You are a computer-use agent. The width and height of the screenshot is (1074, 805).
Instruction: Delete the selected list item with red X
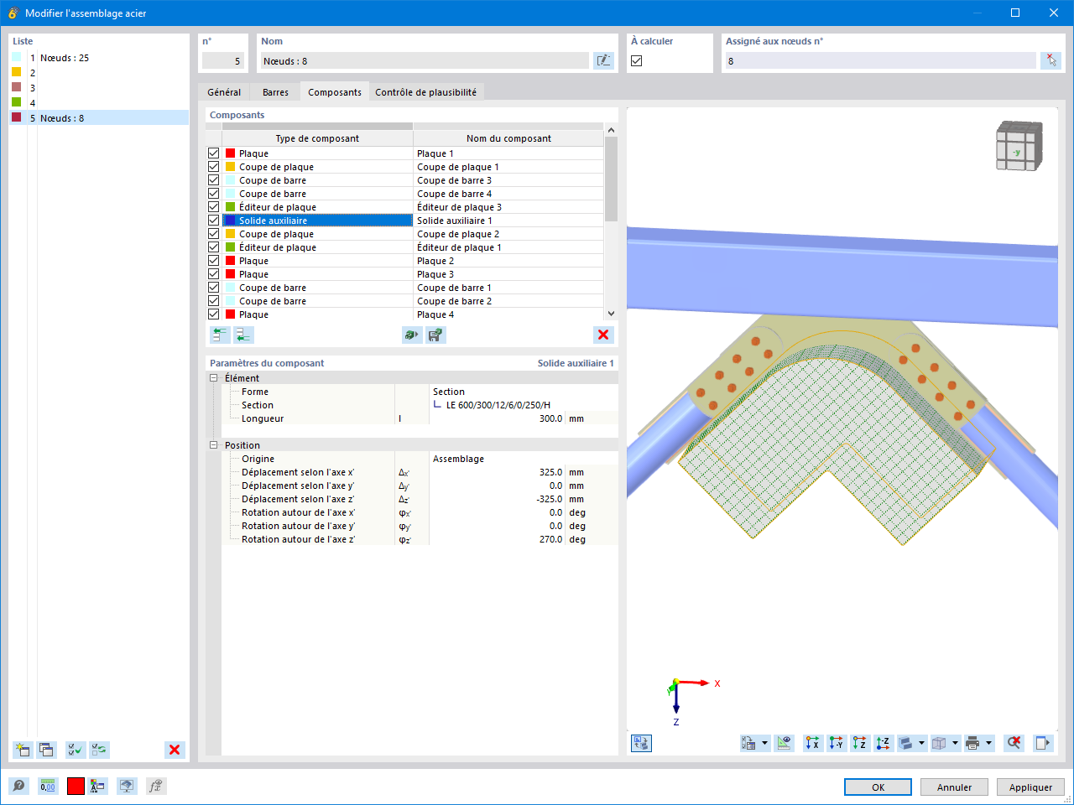pyautogui.click(x=175, y=750)
